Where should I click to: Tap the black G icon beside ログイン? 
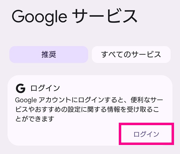click(x=21, y=88)
